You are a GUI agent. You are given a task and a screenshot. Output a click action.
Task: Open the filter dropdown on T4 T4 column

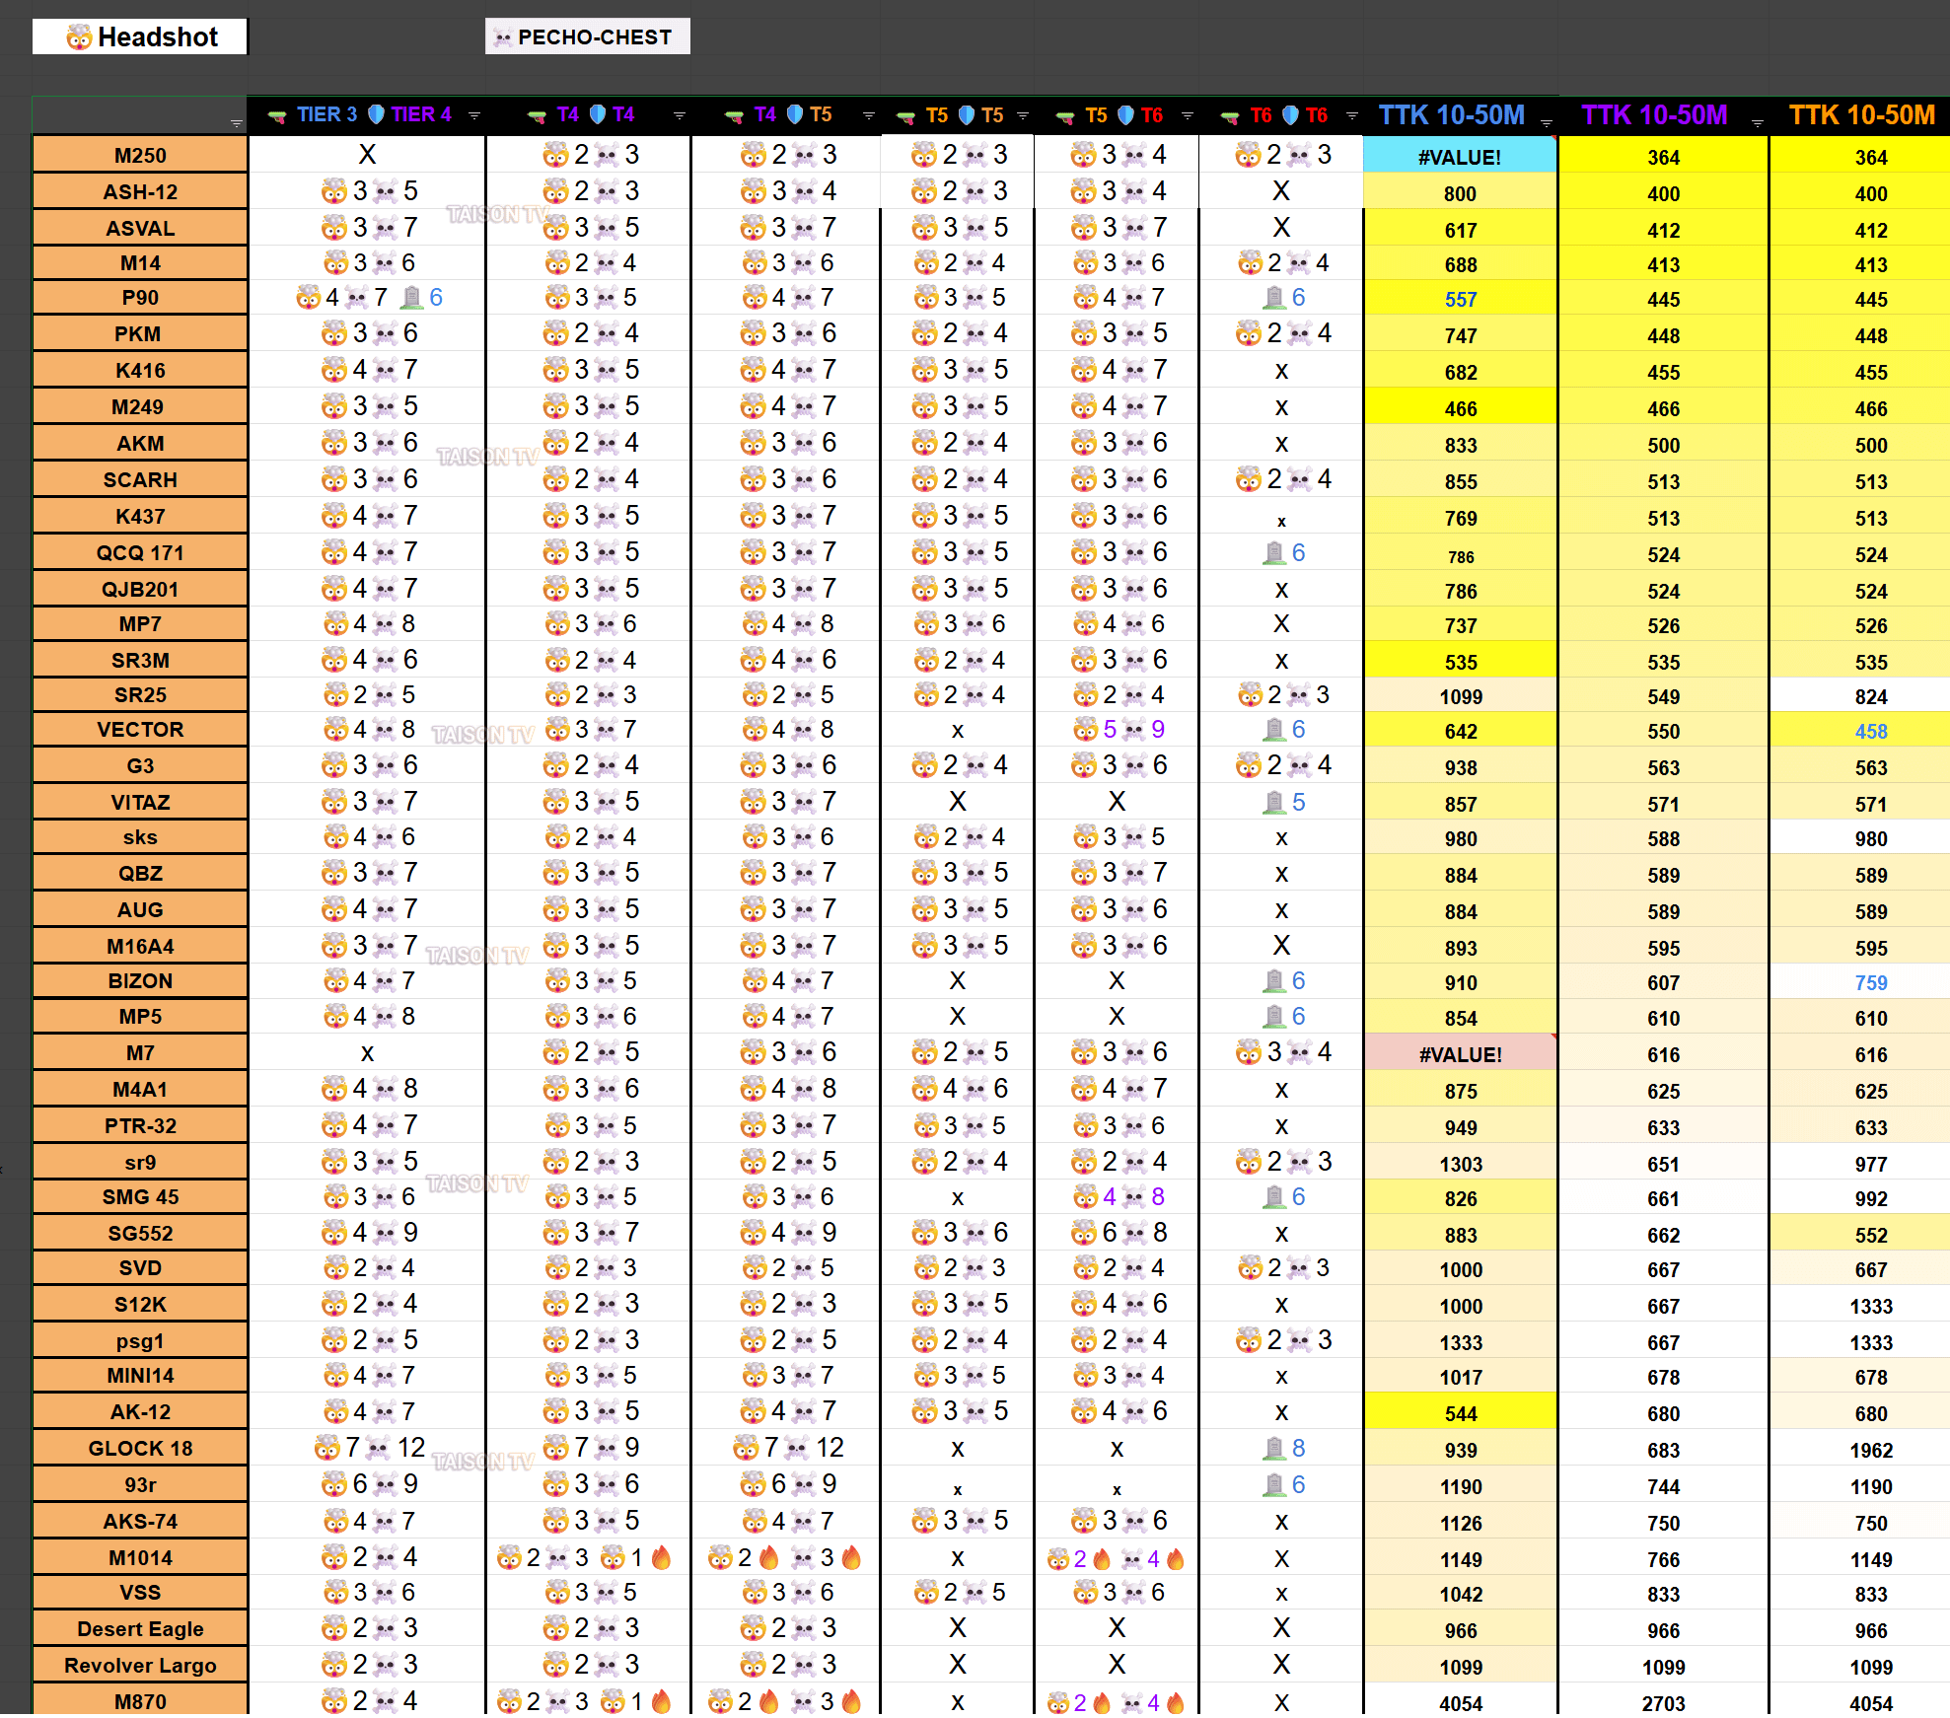pos(679,116)
